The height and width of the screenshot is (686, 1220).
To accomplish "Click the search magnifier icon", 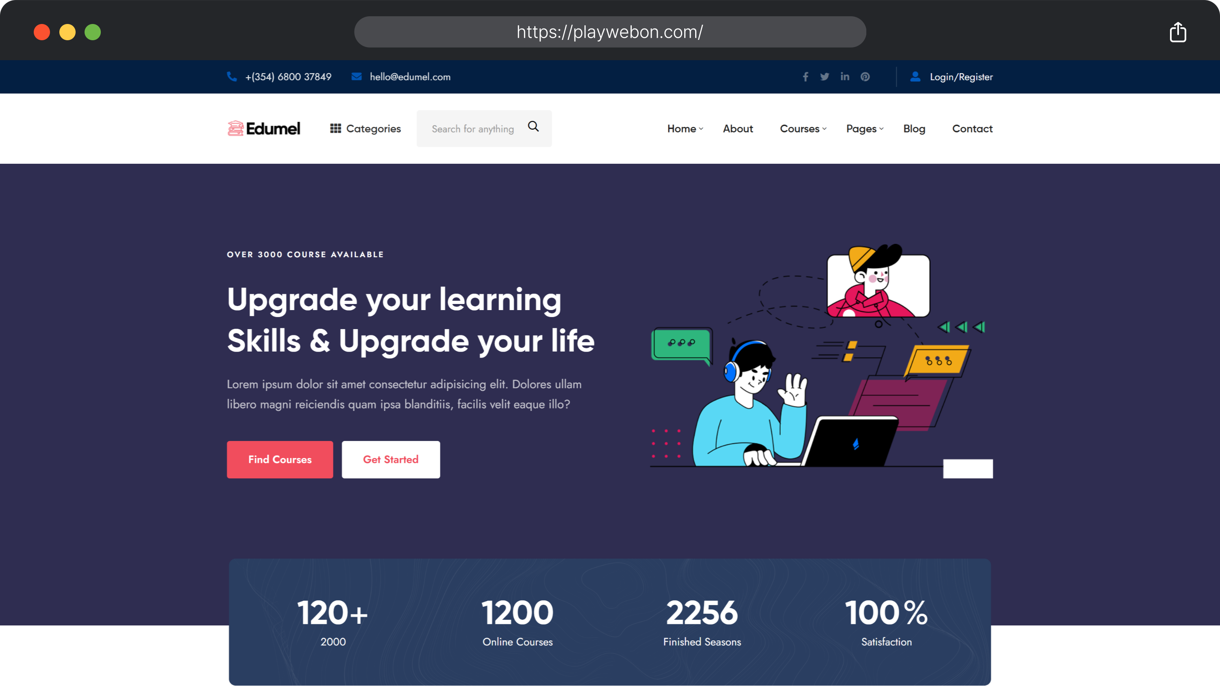I will 533,126.
